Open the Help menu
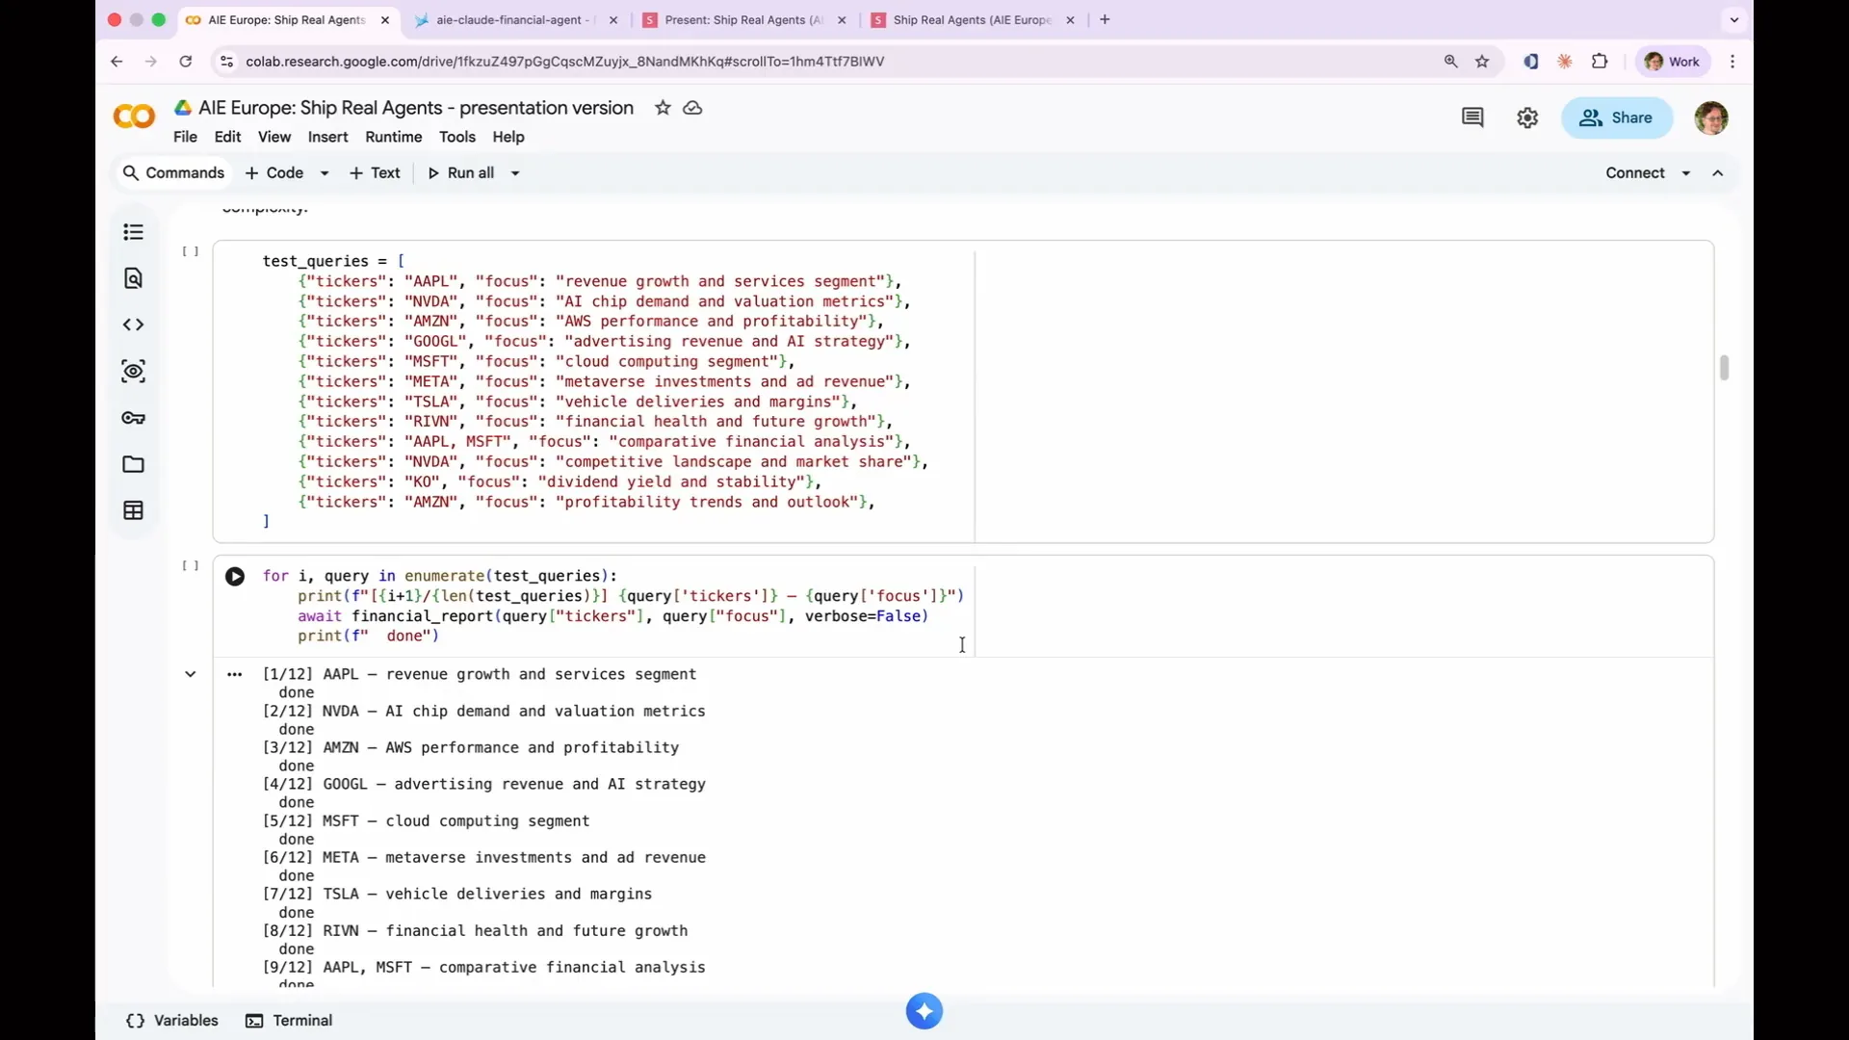This screenshot has height=1040, width=1849. [508, 137]
